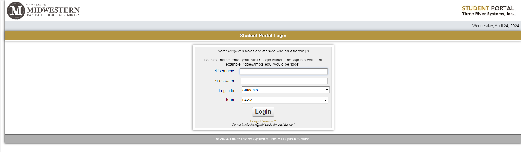This screenshot has width=521, height=152.
Task: Click into the Password input field
Action: (284, 81)
